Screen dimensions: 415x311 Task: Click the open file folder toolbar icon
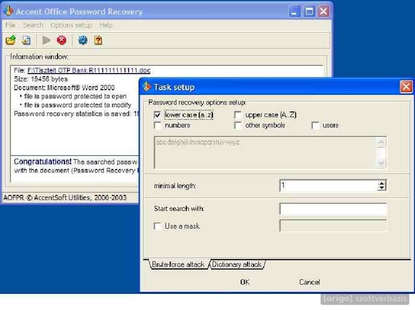tap(10, 40)
